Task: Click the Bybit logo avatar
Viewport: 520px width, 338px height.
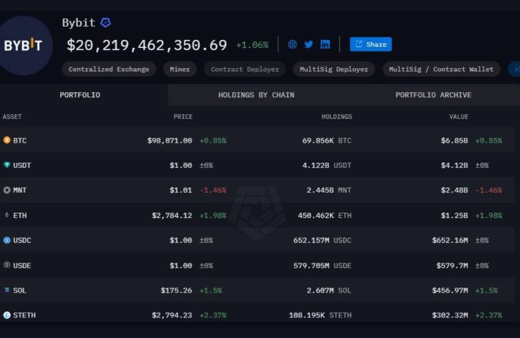Action: 24,45
